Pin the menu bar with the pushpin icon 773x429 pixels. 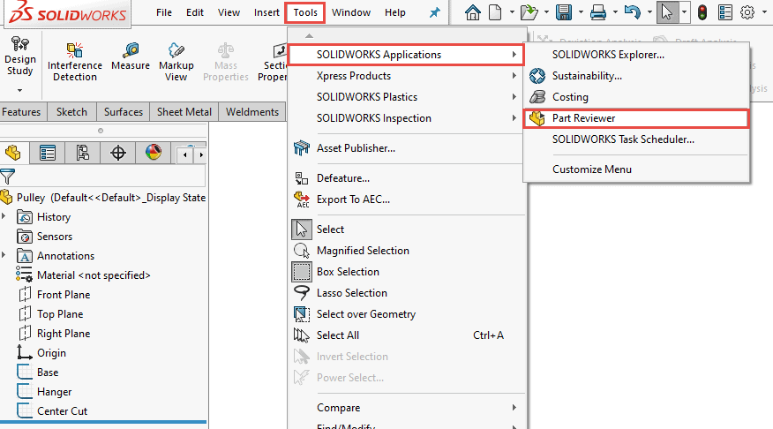pyautogui.click(x=434, y=13)
